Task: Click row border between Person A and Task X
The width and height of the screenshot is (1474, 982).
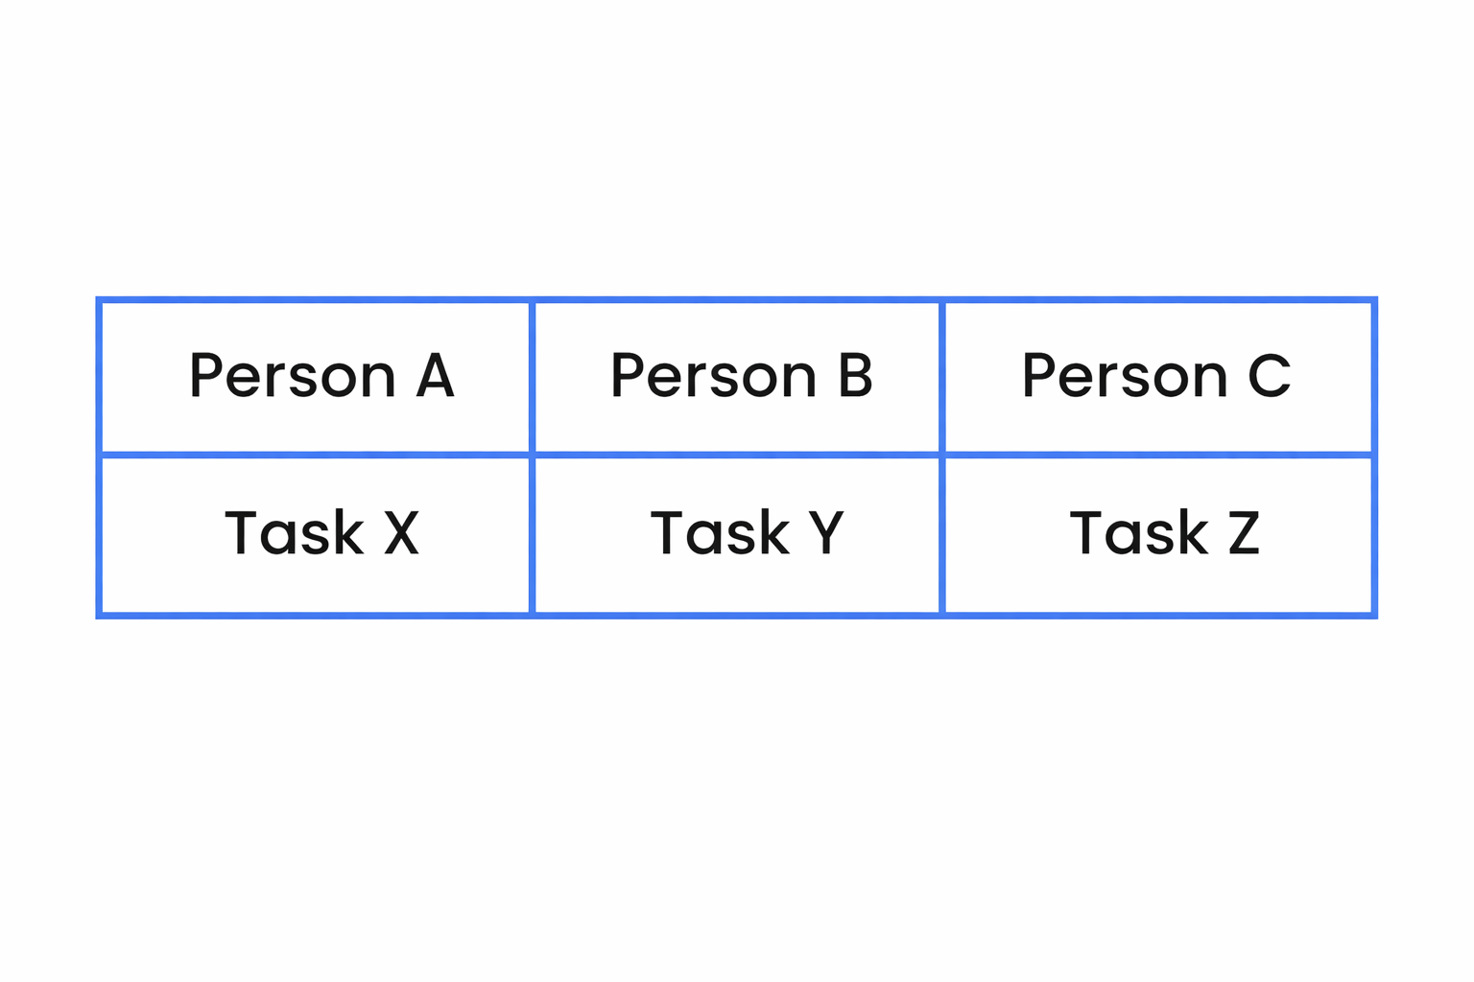Action: pos(315,454)
